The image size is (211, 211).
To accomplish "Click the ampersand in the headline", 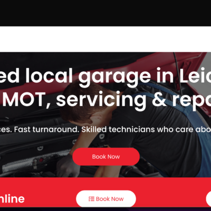I will click(x=159, y=99).
